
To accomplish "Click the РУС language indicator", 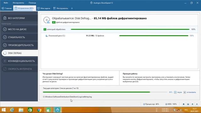I will tap(186, 110).
